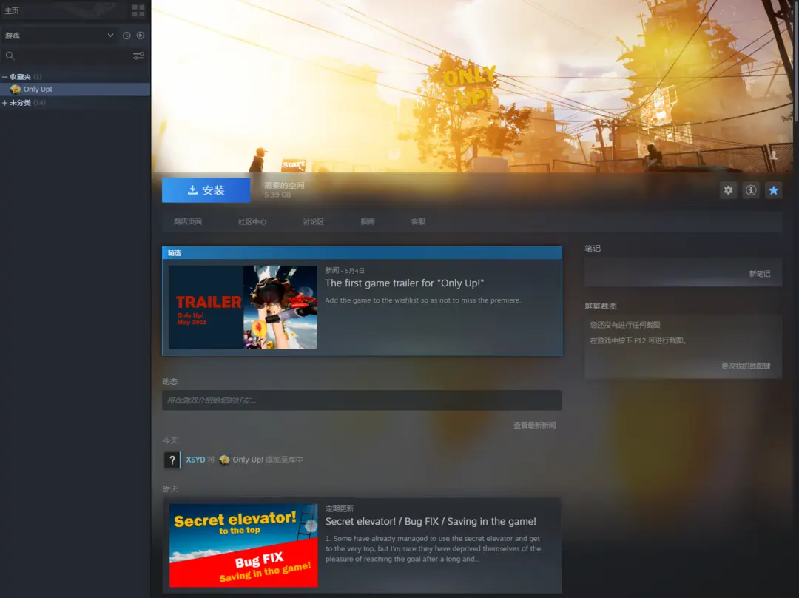This screenshot has width=799, height=598.
Task: Click the 新闻 - 5月4日 label
Action: point(345,271)
